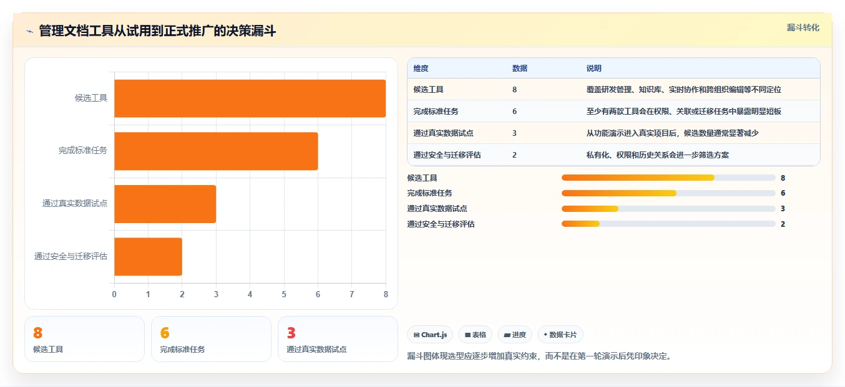Screen dimensions: 845x387
Task: Click the 候选工具 progress bar
Action: (x=668, y=178)
